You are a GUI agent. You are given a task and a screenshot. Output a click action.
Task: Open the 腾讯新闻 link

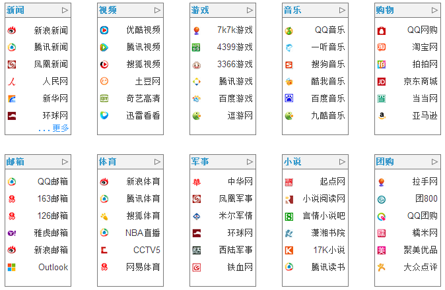pyautogui.click(x=51, y=47)
